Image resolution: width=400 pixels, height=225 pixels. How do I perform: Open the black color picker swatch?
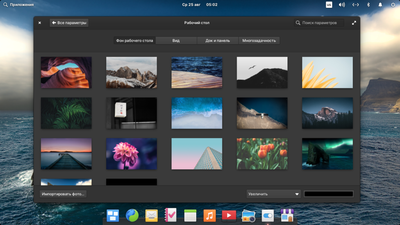[329, 194]
